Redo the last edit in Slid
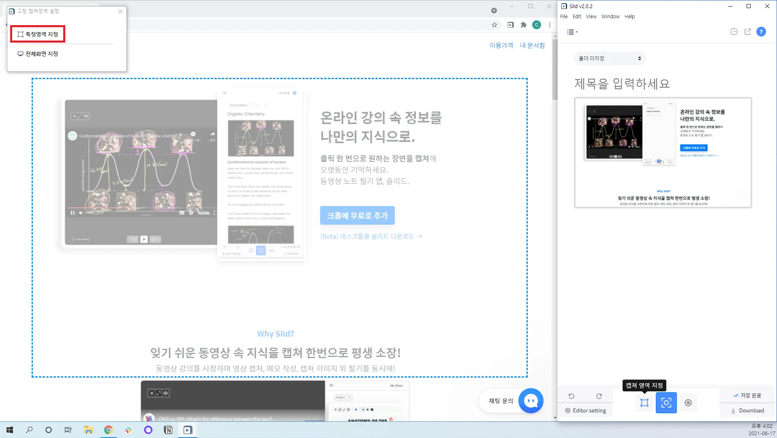The width and height of the screenshot is (777, 438). tap(599, 396)
